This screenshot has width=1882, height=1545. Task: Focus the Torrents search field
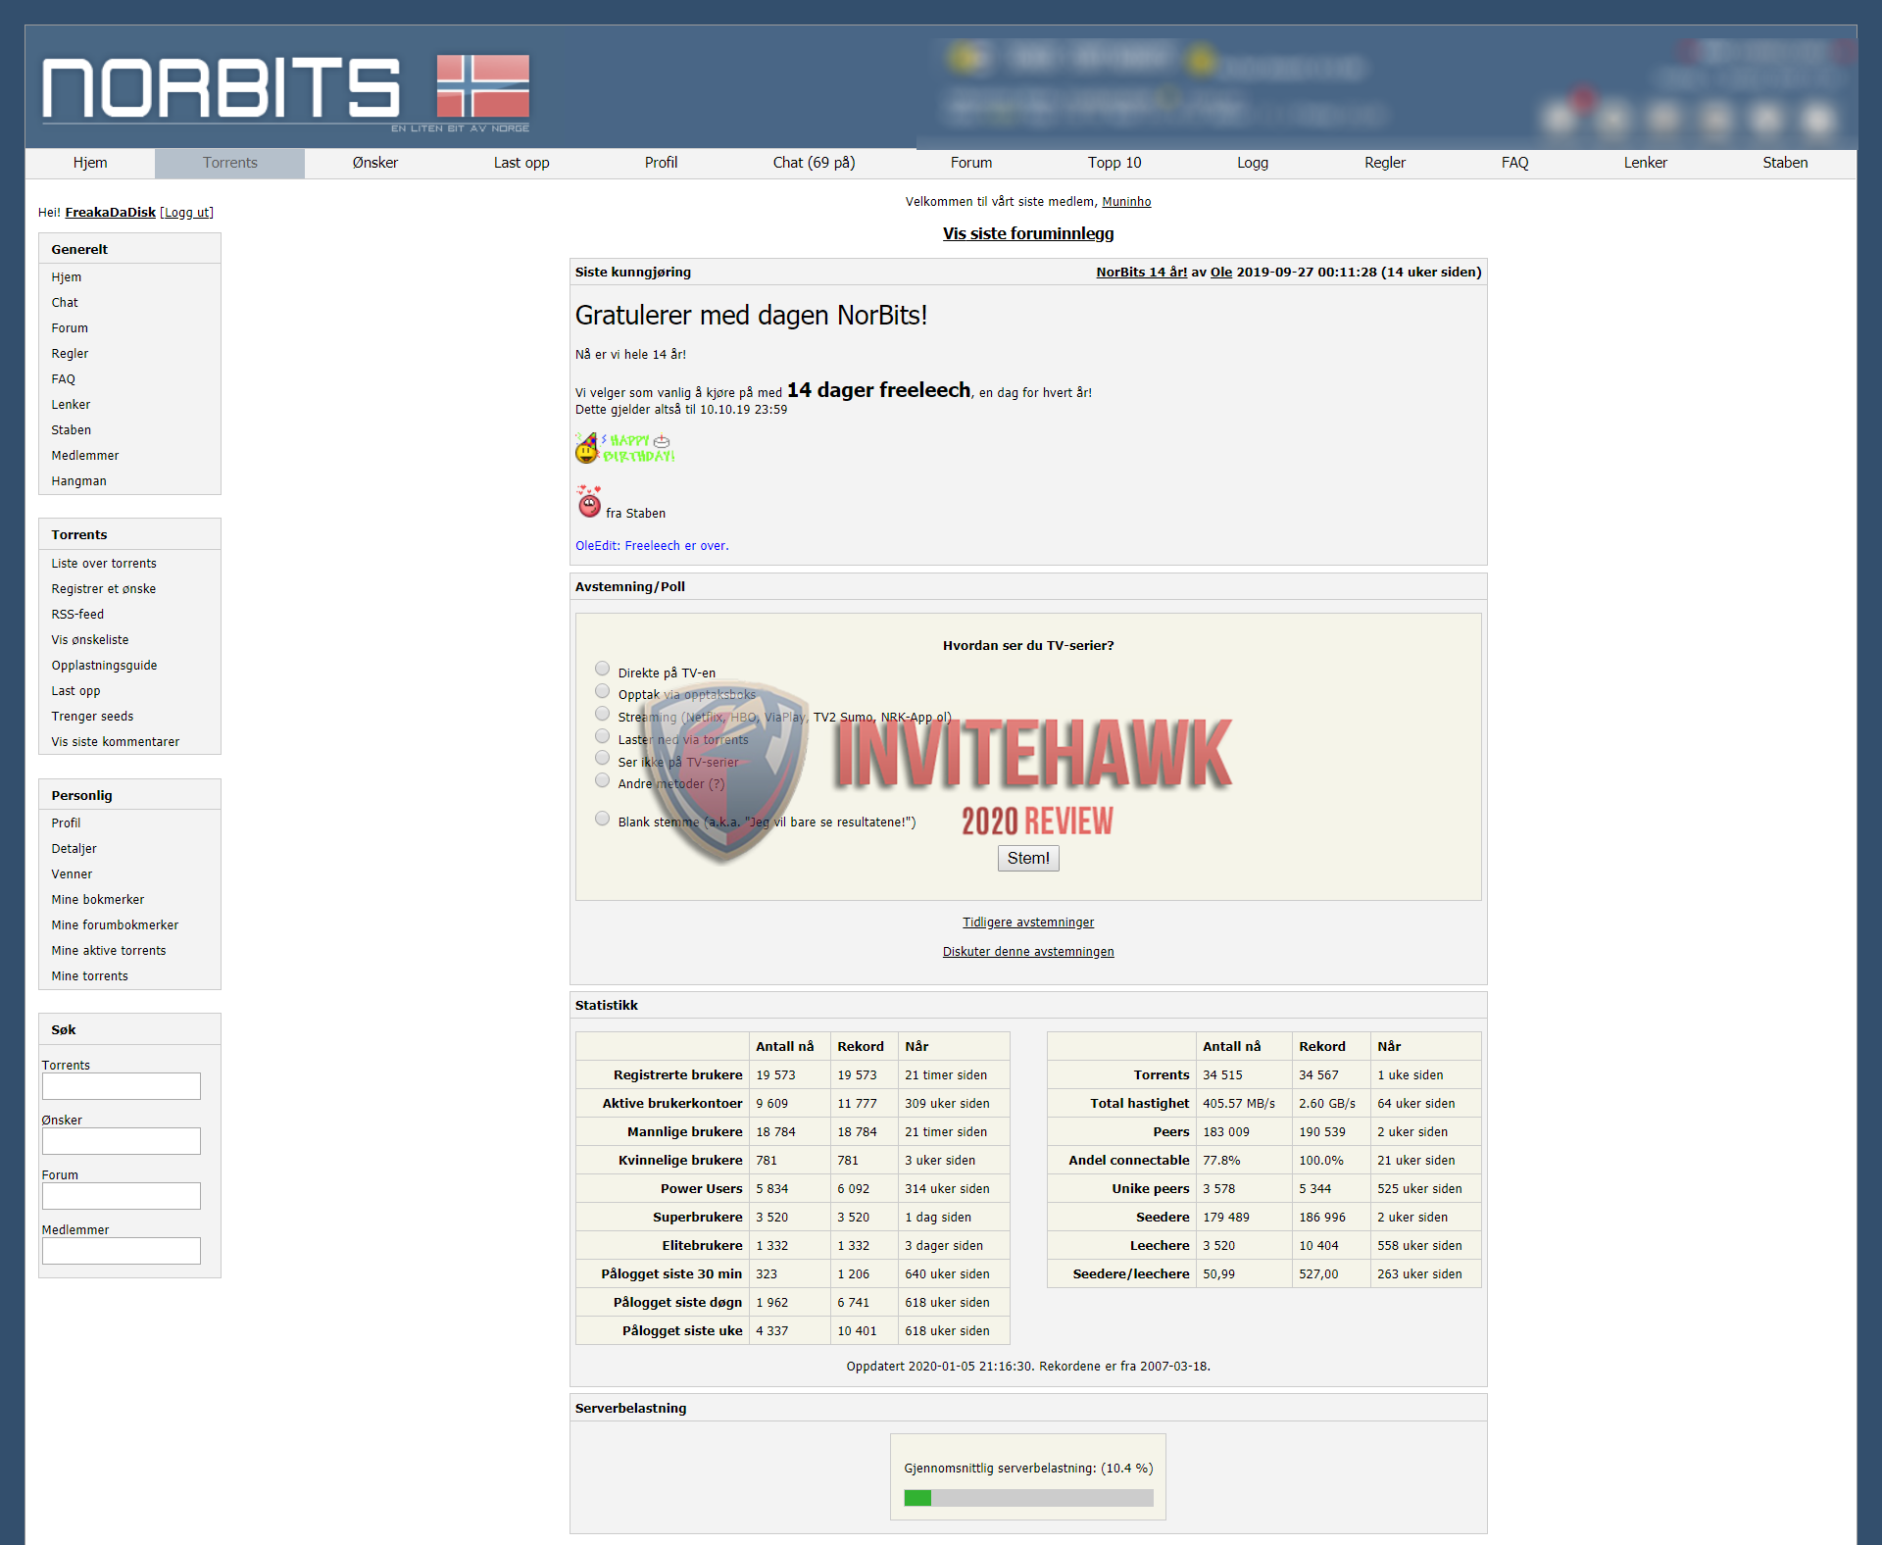(122, 1086)
